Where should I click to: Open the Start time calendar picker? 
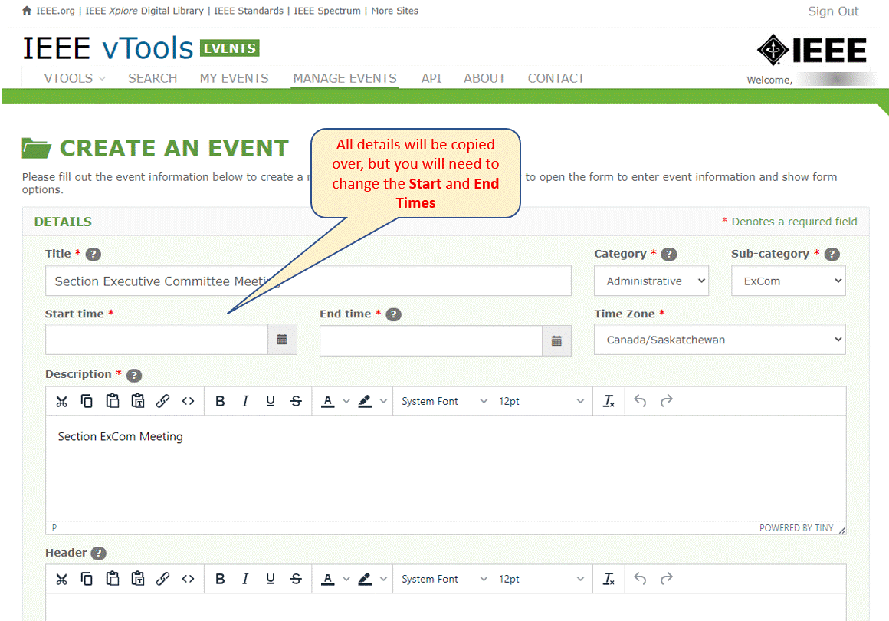click(x=282, y=340)
